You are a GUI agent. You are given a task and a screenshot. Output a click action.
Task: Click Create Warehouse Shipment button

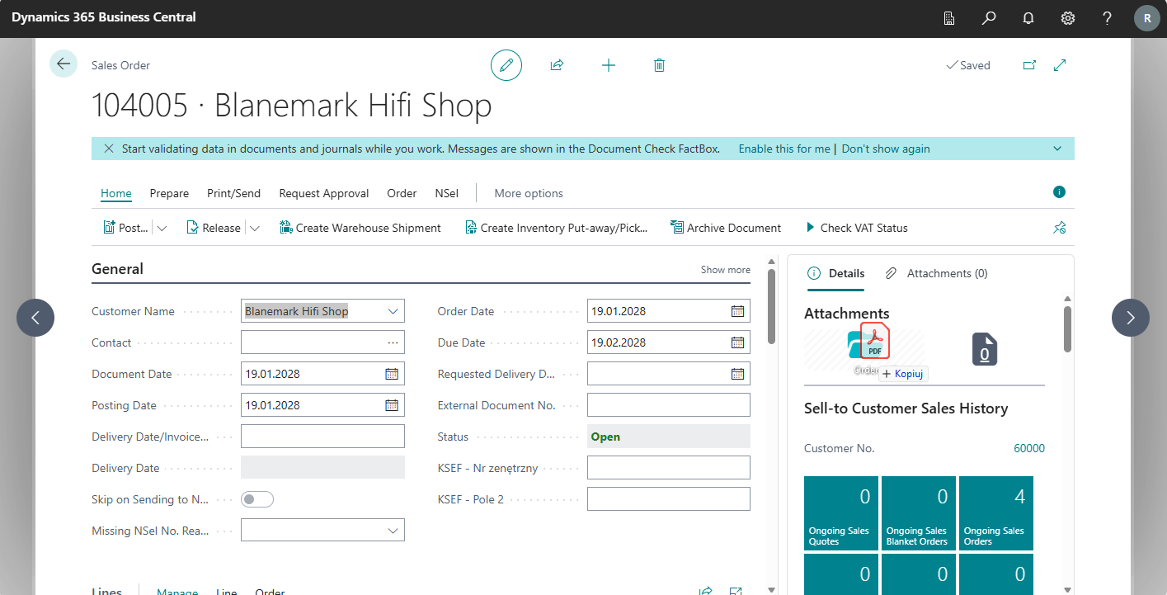(360, 228)
